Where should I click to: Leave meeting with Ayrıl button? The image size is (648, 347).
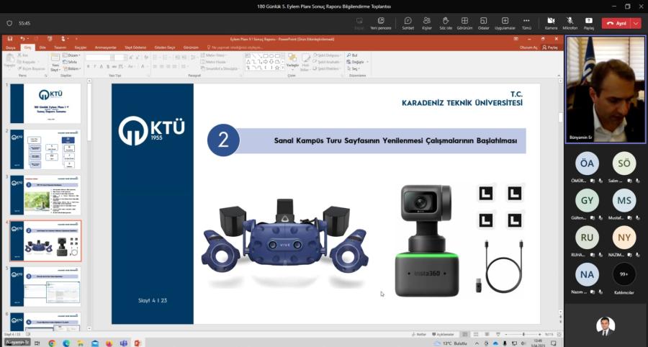[x=616, y=24]
